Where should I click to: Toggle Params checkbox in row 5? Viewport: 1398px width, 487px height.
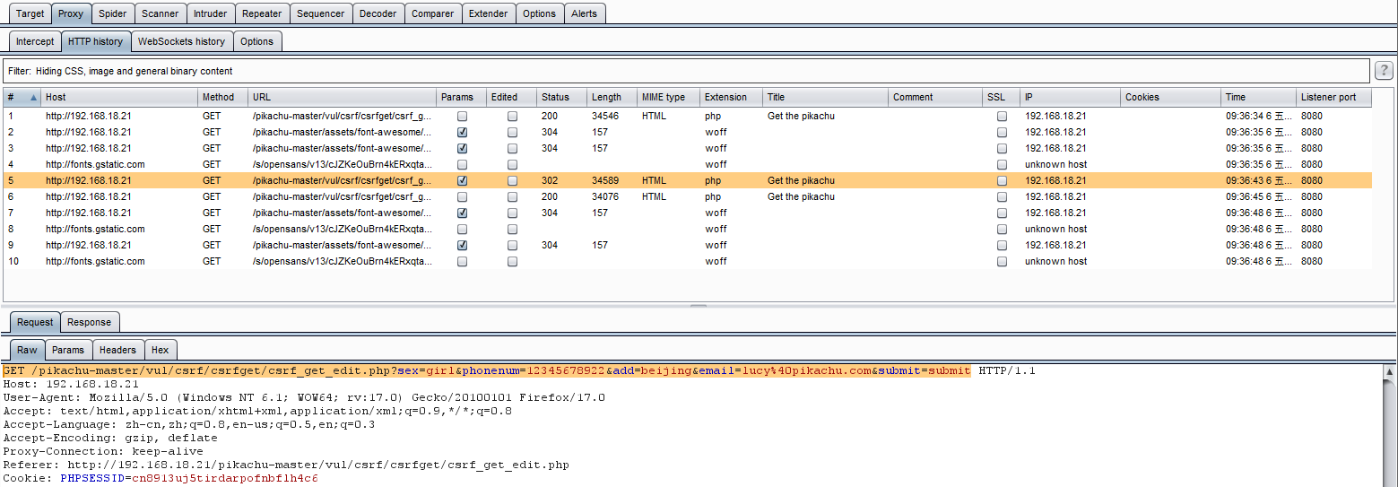point(463,180)
